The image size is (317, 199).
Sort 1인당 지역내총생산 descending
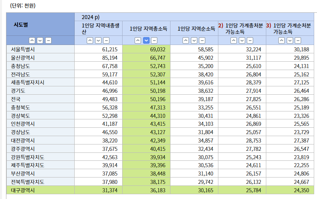pyautogui.click(x=98, y=40)
